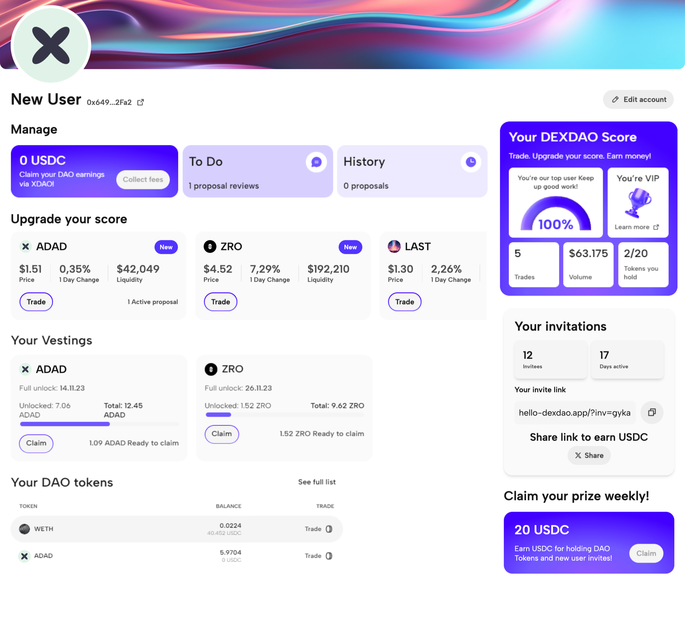Click the LAST token icon
The width and height of the screenshot is (685, 630).
click(394, 246)
